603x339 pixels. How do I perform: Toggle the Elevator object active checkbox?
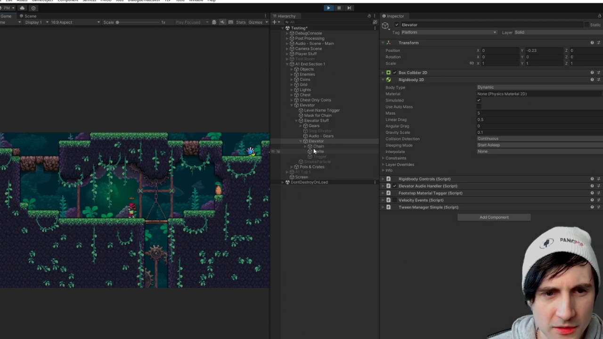click(x=397, y=25)
